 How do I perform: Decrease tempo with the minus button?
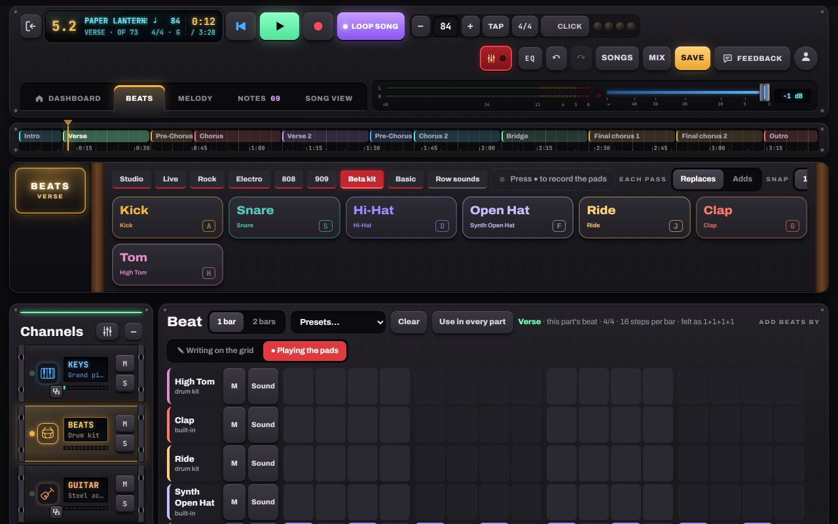tap(420, 26)
